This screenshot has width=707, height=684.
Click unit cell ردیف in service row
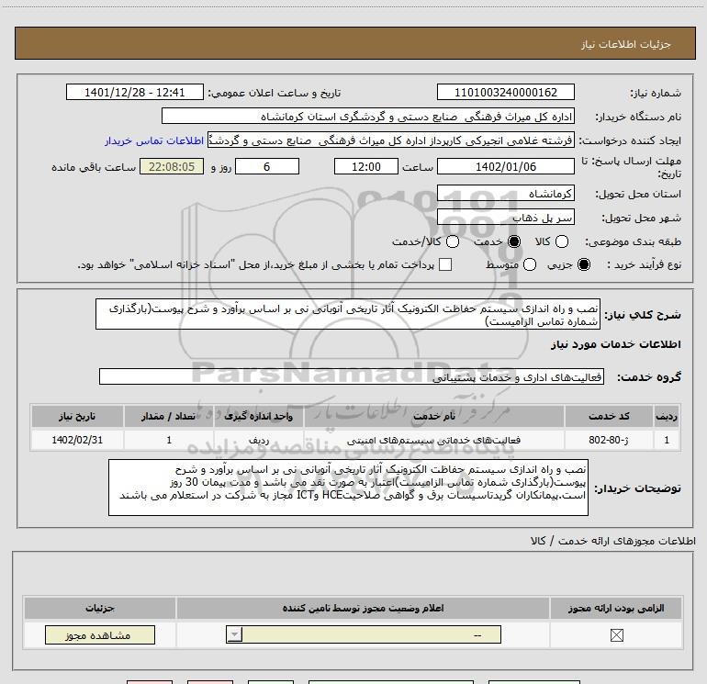tap(259, 440)
